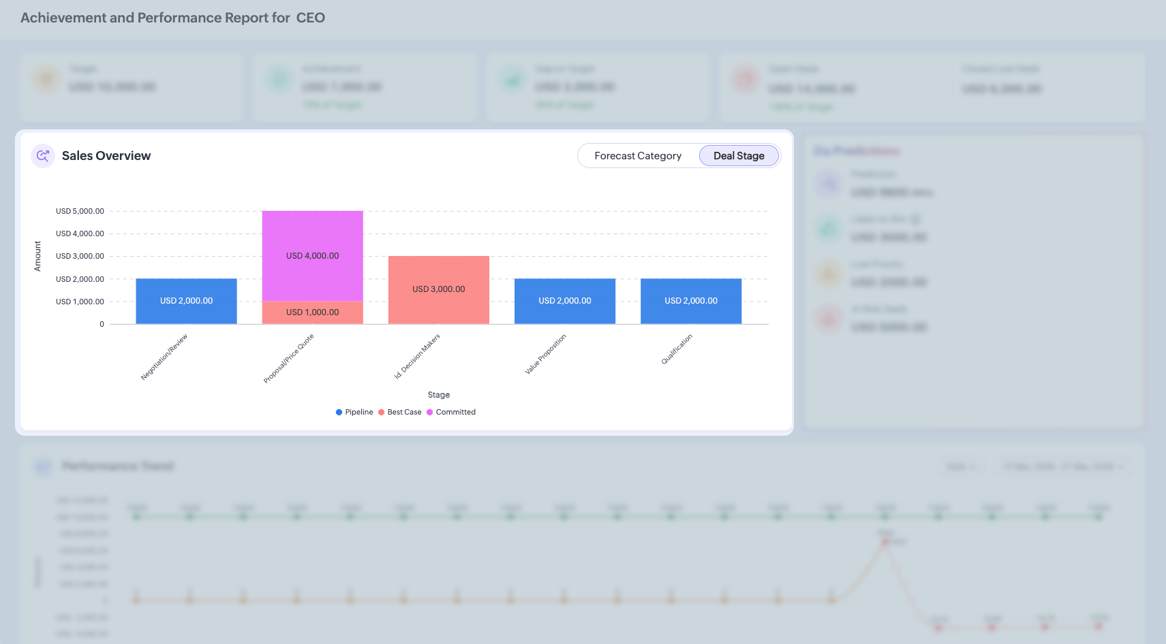The image size is (1166, 644).
Task: Click the Amount y-axis title
Action: (37, 256)
